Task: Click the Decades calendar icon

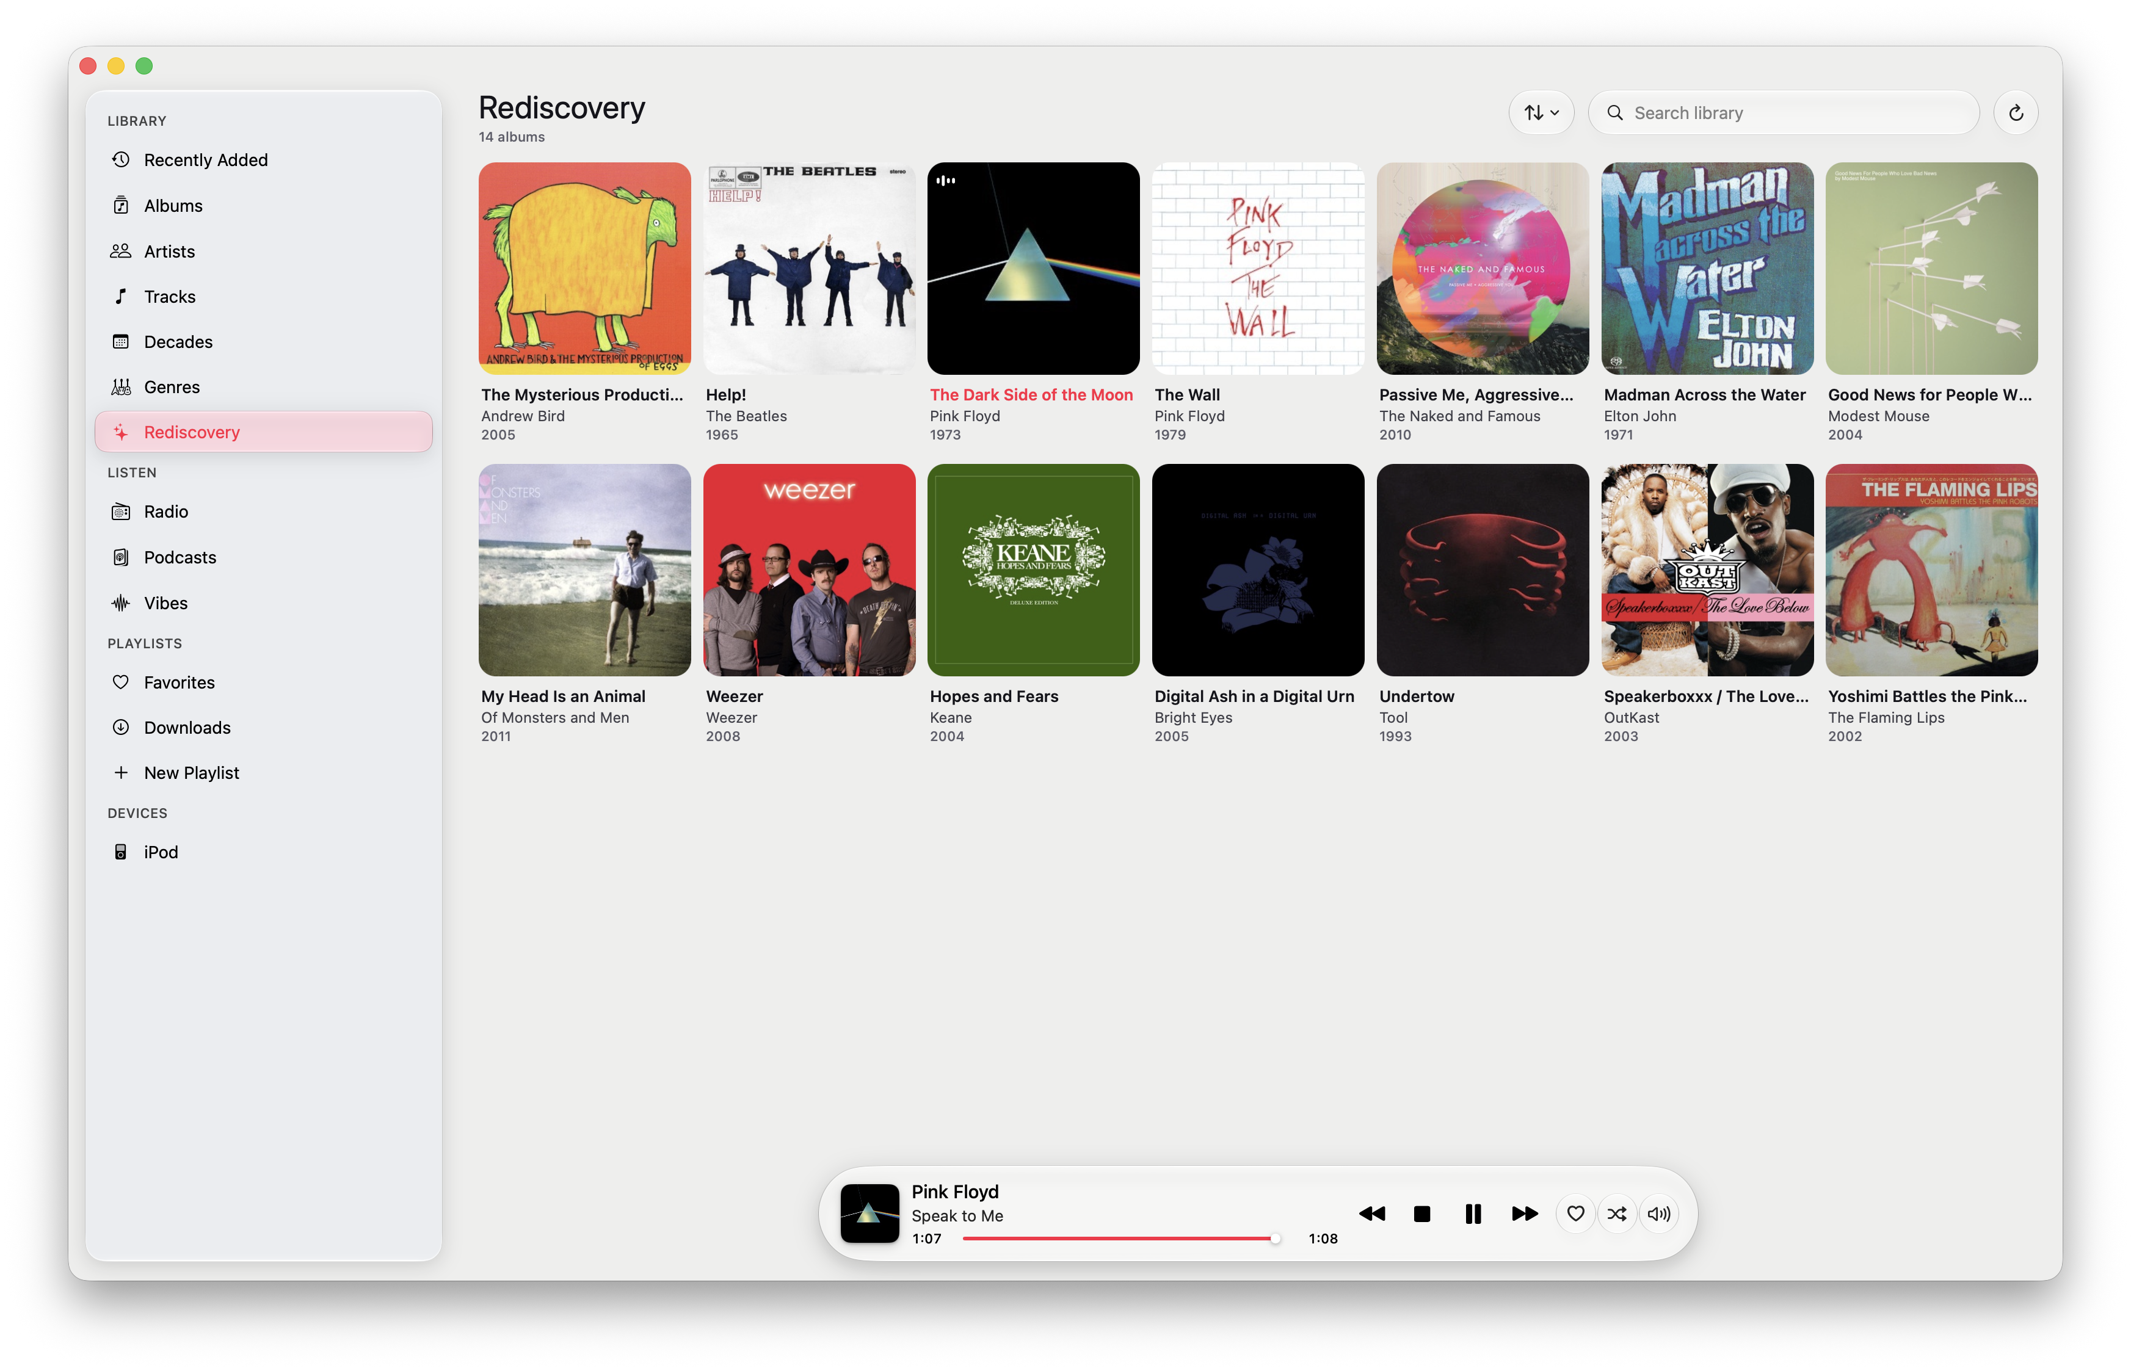Action: coord(120,341)
